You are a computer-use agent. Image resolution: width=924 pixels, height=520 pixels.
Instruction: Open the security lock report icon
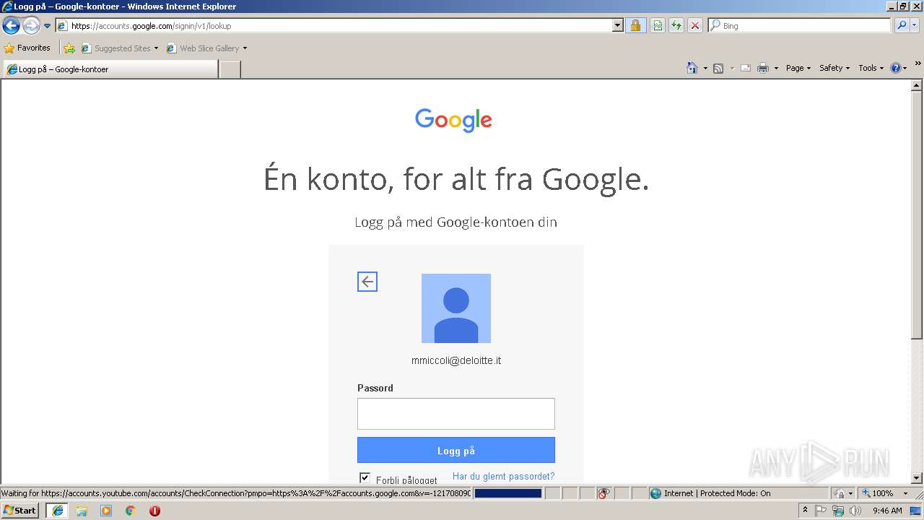[x=635, y=26]
